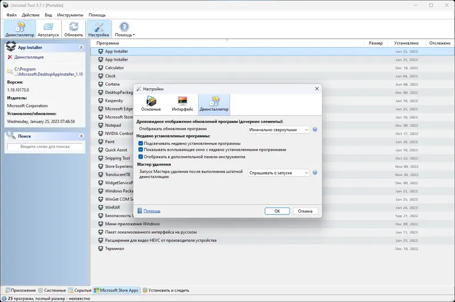Open Отображать обновления программ dropdown
Screen dimensions: 455x302
[279, 130]
